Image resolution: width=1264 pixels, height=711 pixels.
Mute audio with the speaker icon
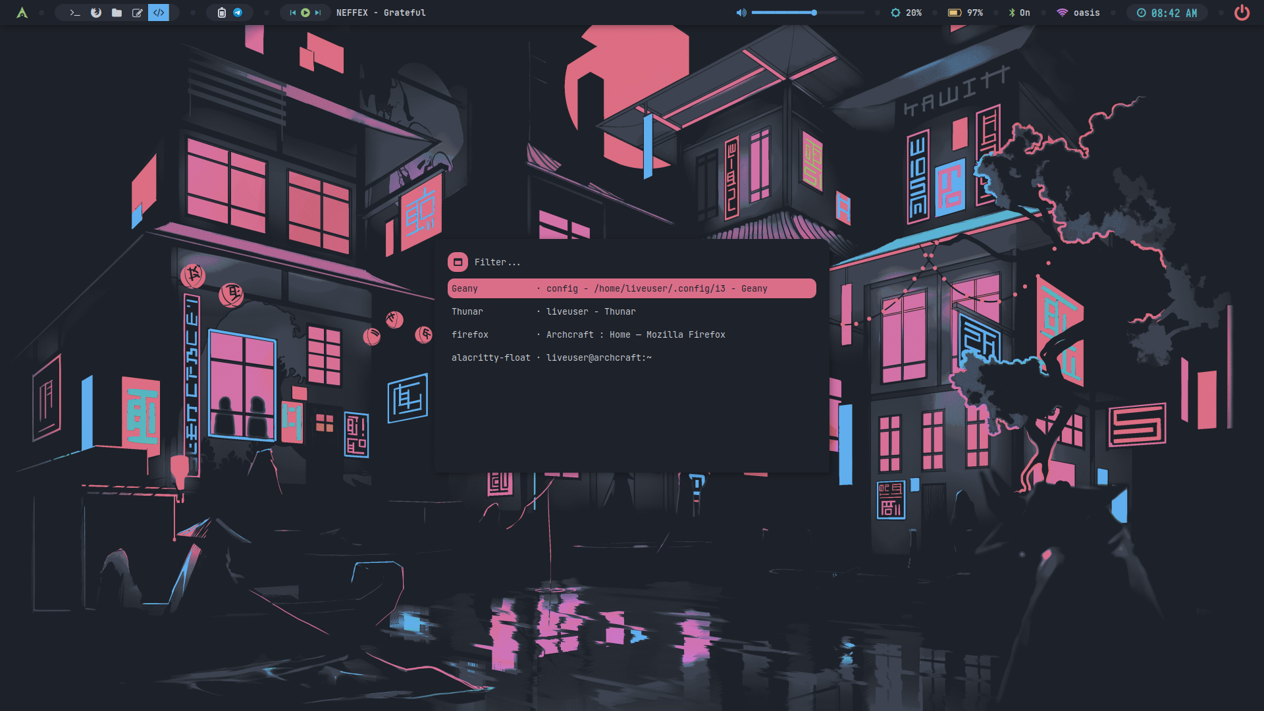741,13
